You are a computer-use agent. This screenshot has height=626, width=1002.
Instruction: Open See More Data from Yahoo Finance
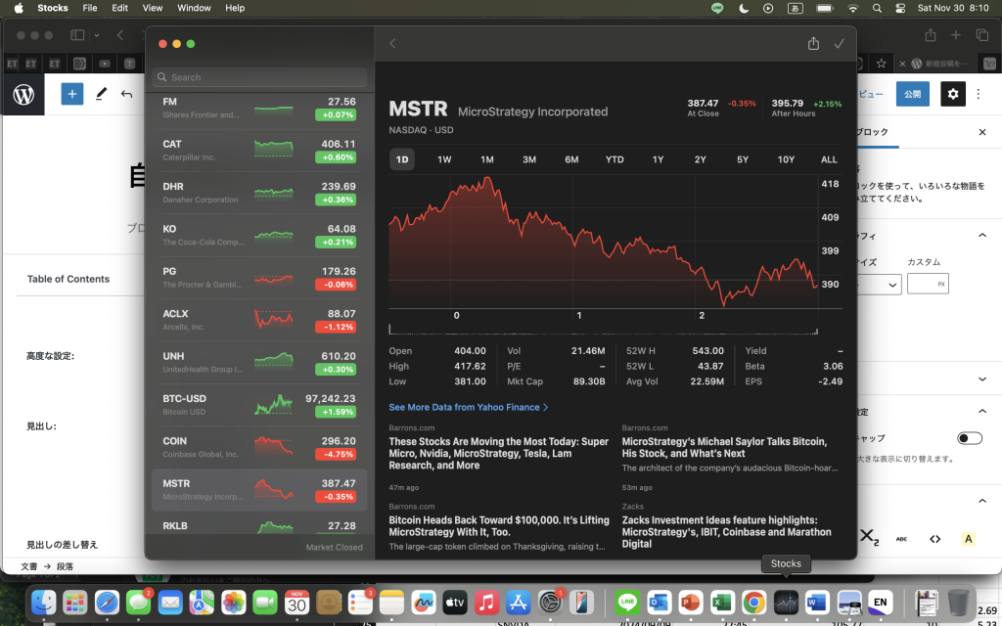click(468, 407)
